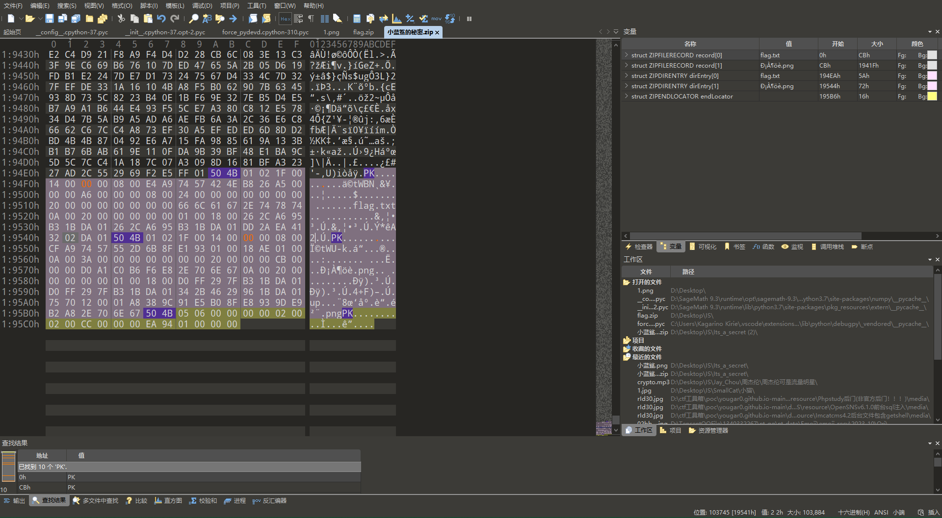
Task: Click the Paste clipboard icon
Action: 148,19
